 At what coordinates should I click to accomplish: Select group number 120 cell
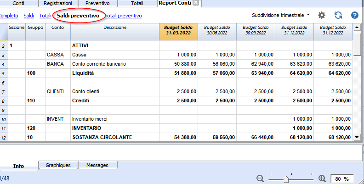click(35, 128)
